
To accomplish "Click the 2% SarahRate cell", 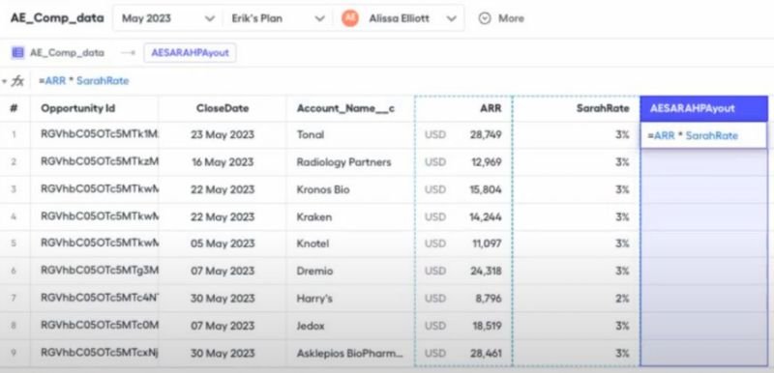I will [576, 299].
